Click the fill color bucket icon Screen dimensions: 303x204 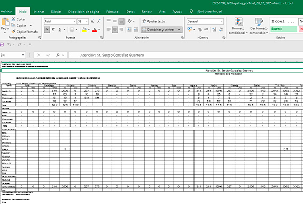tap(84, 29)
